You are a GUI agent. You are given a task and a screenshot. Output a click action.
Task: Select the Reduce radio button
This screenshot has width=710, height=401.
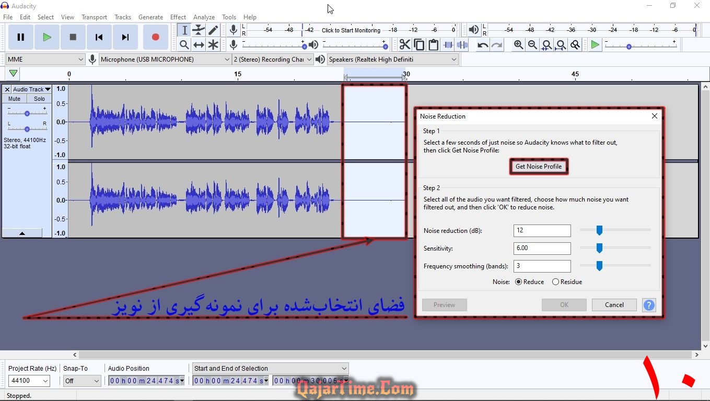518,282
